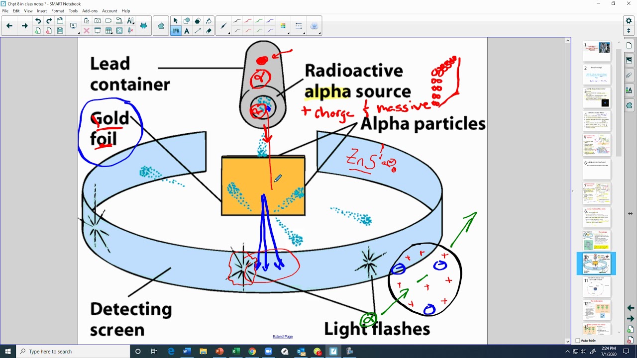Open page 11 thumbnail in Page Sorter

[597, 287]
